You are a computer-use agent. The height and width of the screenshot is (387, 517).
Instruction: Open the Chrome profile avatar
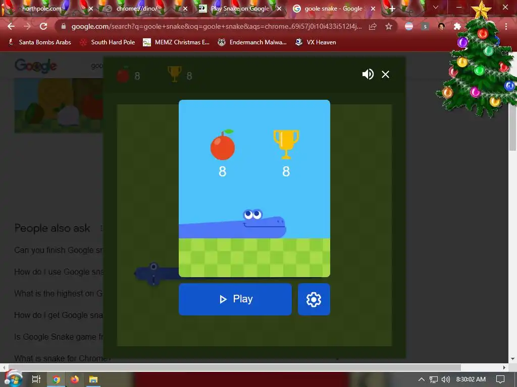pos(441,26)
